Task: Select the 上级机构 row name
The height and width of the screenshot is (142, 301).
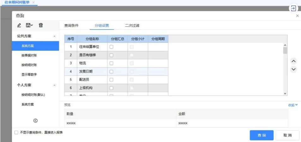Action: (86, 88)
